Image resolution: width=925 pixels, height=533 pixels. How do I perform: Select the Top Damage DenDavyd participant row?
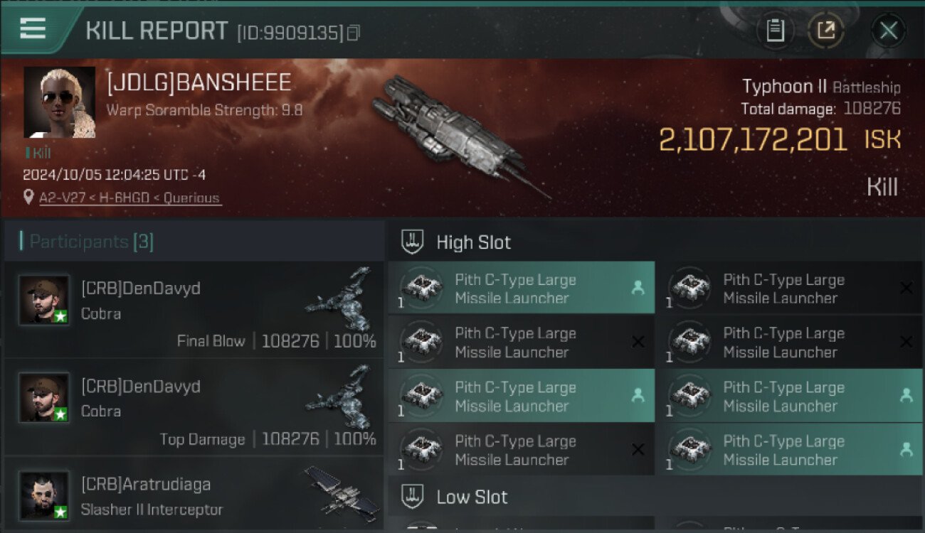coord(194,408)
